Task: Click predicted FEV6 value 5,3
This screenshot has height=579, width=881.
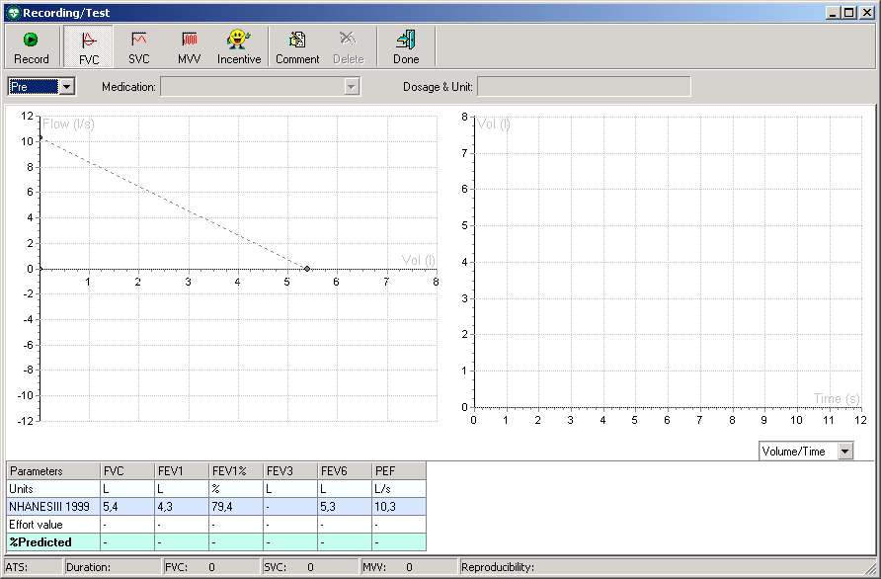Action: click(x=345, y=507)
